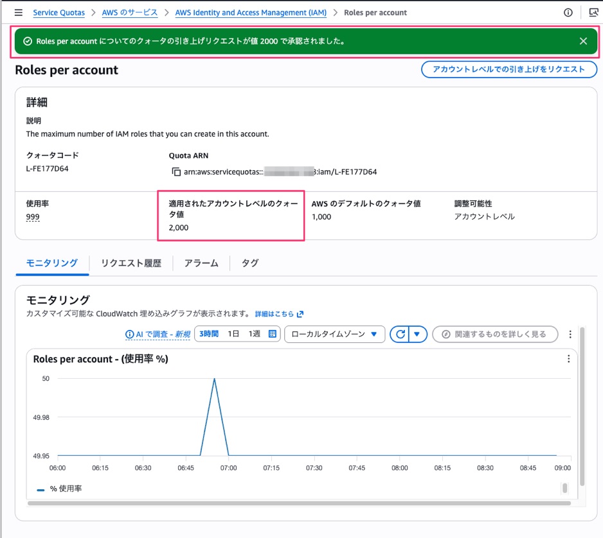This screenshot has height=538, width=603.
Task: Go to AWS のサービス breadcrumb
Action: (130, 13)
